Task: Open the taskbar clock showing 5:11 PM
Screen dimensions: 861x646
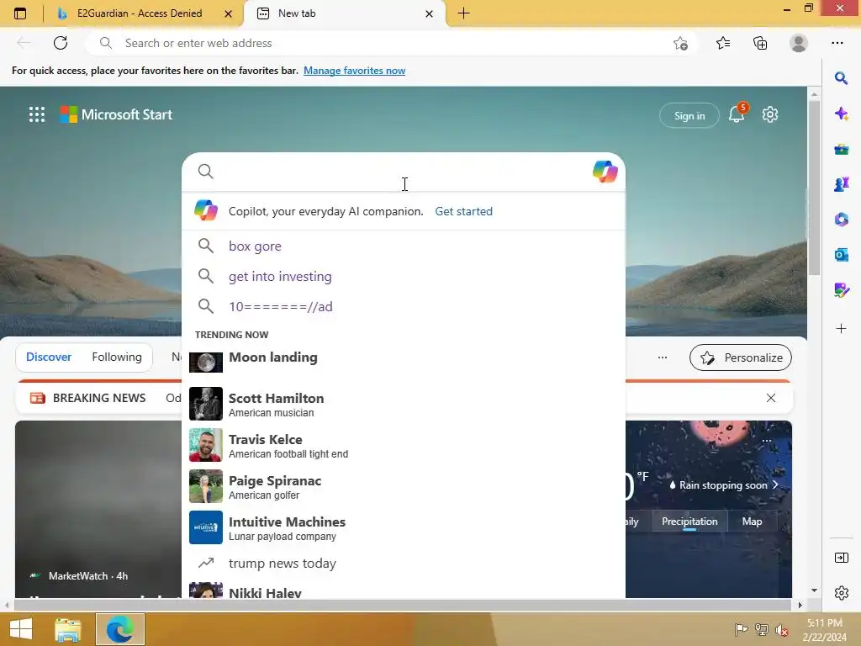Action: (x=824, y=629)
